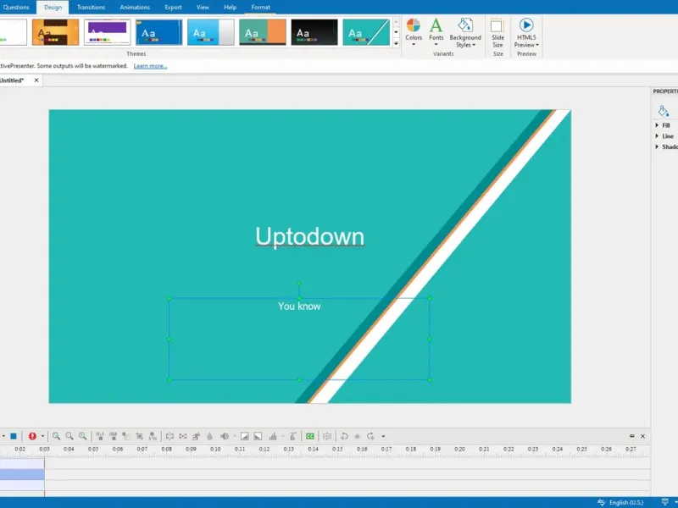
Task: Click the red Record narration icon
Action: tap(32, 436)
